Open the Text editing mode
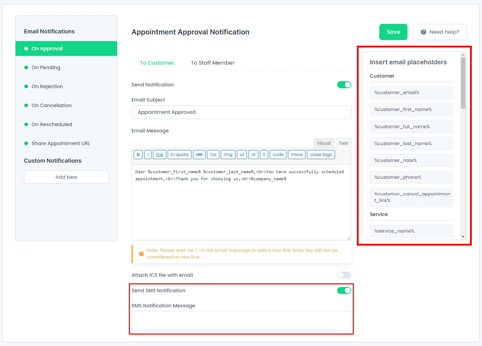 [343, 143]
